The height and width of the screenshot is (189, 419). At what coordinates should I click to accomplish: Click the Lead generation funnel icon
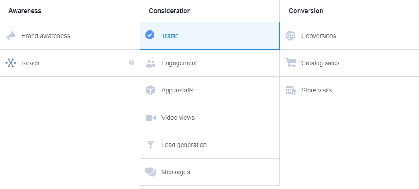coord(151,145)
